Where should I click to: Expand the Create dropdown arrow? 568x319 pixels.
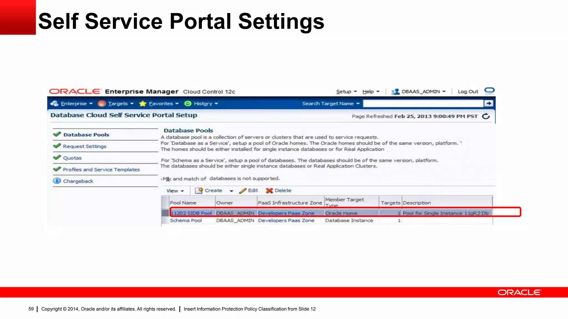point(231,191)
